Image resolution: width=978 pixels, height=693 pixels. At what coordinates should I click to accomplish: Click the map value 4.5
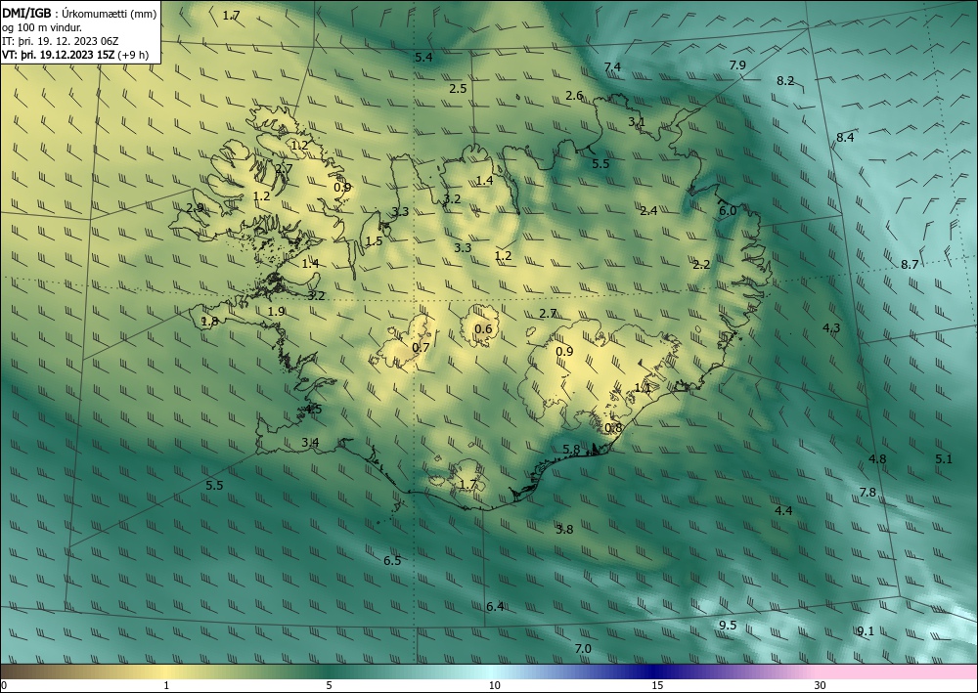click(x=313, y=409)
